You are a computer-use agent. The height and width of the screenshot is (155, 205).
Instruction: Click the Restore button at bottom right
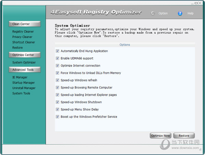point(184,136)
